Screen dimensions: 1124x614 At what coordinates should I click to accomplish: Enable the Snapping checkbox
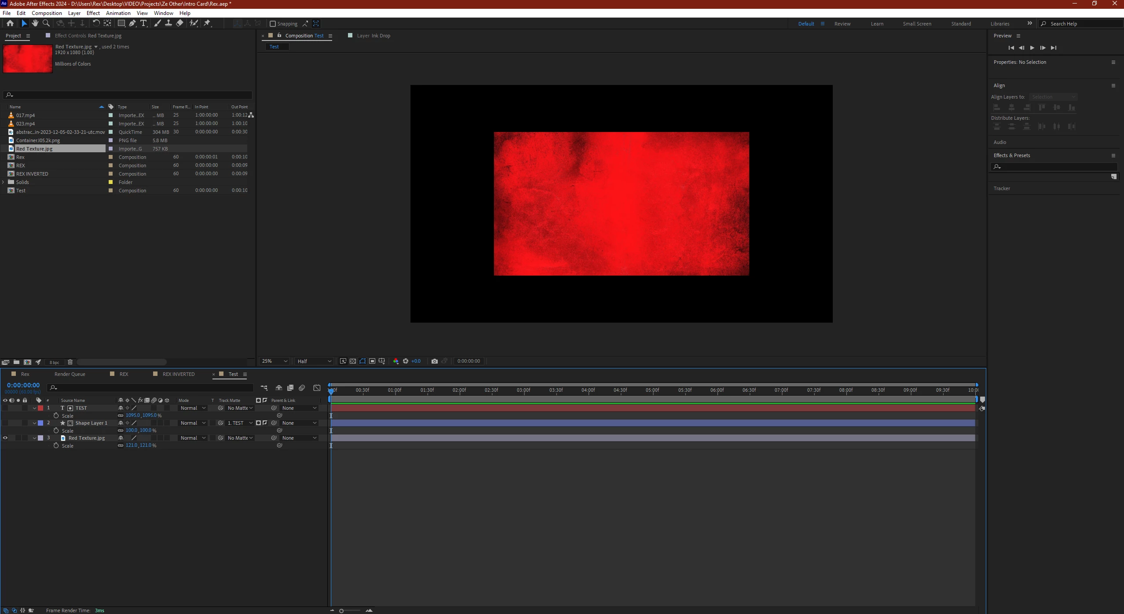tap(273, 24)
